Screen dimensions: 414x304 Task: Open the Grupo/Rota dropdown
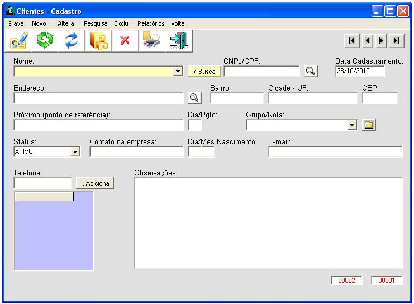[353, 125]
